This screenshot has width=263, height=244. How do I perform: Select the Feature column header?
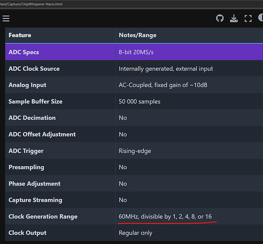click(x=20, y=35)
